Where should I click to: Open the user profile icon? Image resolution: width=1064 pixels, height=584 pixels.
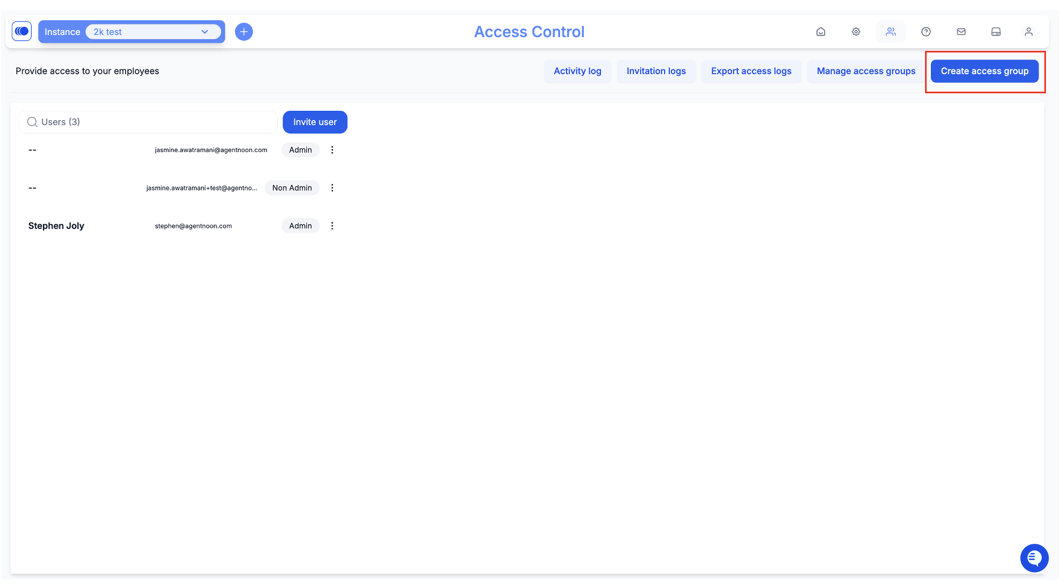pos(1028,32)
